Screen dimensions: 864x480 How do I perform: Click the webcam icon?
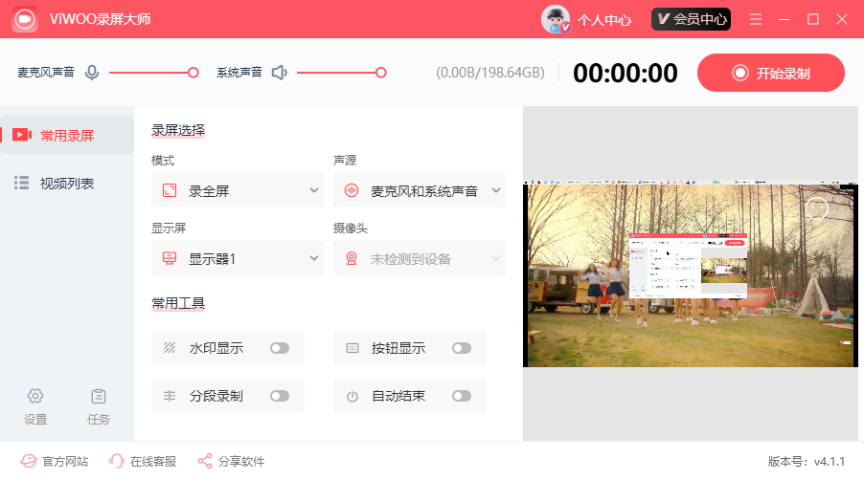[352, 258]
